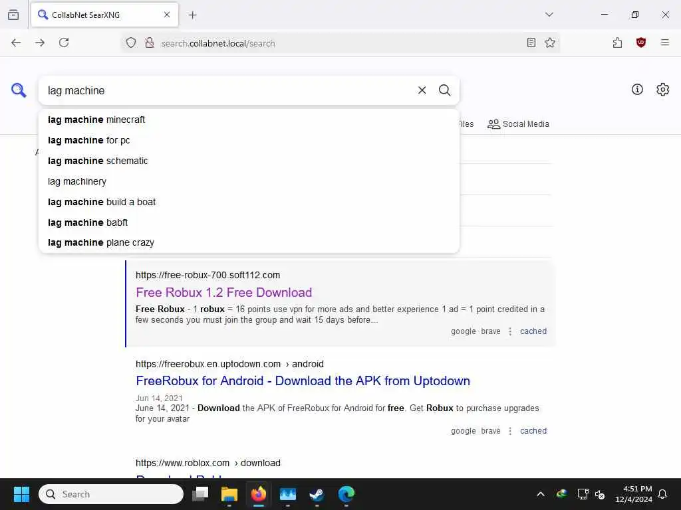Viewport: 681px width, 510px height.
Task: Open the uBlock Origin extension icon
Action: tap(641, 42)
